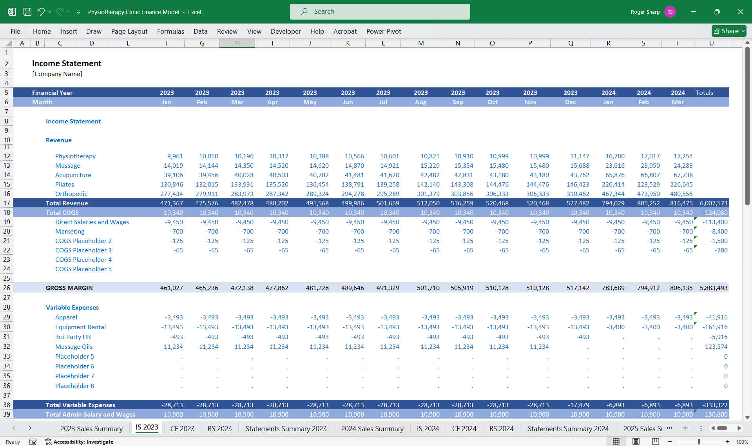Image resolution: width=752 pixels, height=446 pixels.
Task: Click zoom in plus button
Action: point(727,442)
